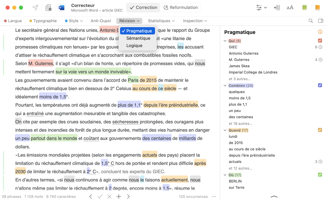The width and height of the screenshot is (327, 200).
Task: Open the green dictionaries book icon
Action: point(304,8)
